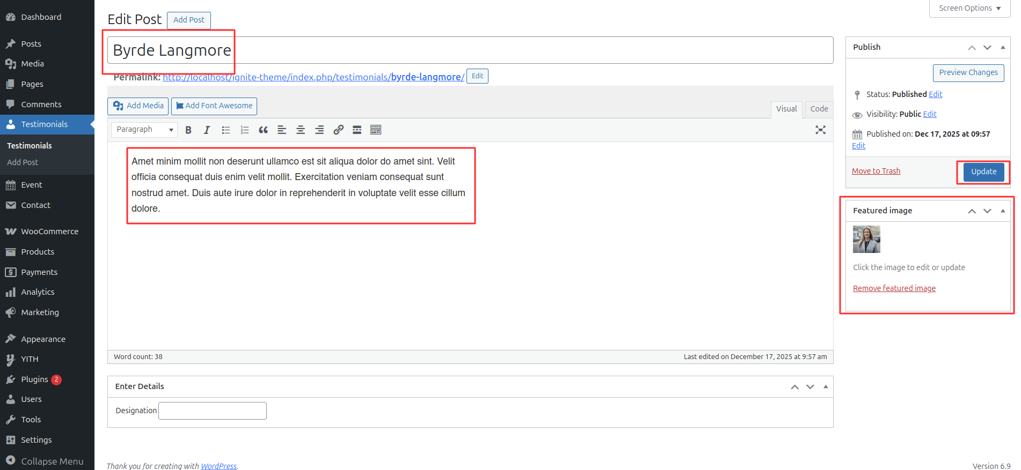Open Payments menu
Image resolution: width=1021 pixels, height=470 pixels.
click(47, 272)
